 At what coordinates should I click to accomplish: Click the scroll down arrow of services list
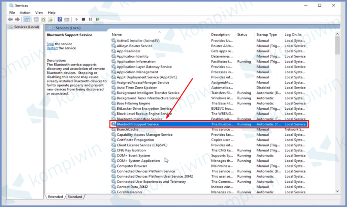tap(337, 191)
